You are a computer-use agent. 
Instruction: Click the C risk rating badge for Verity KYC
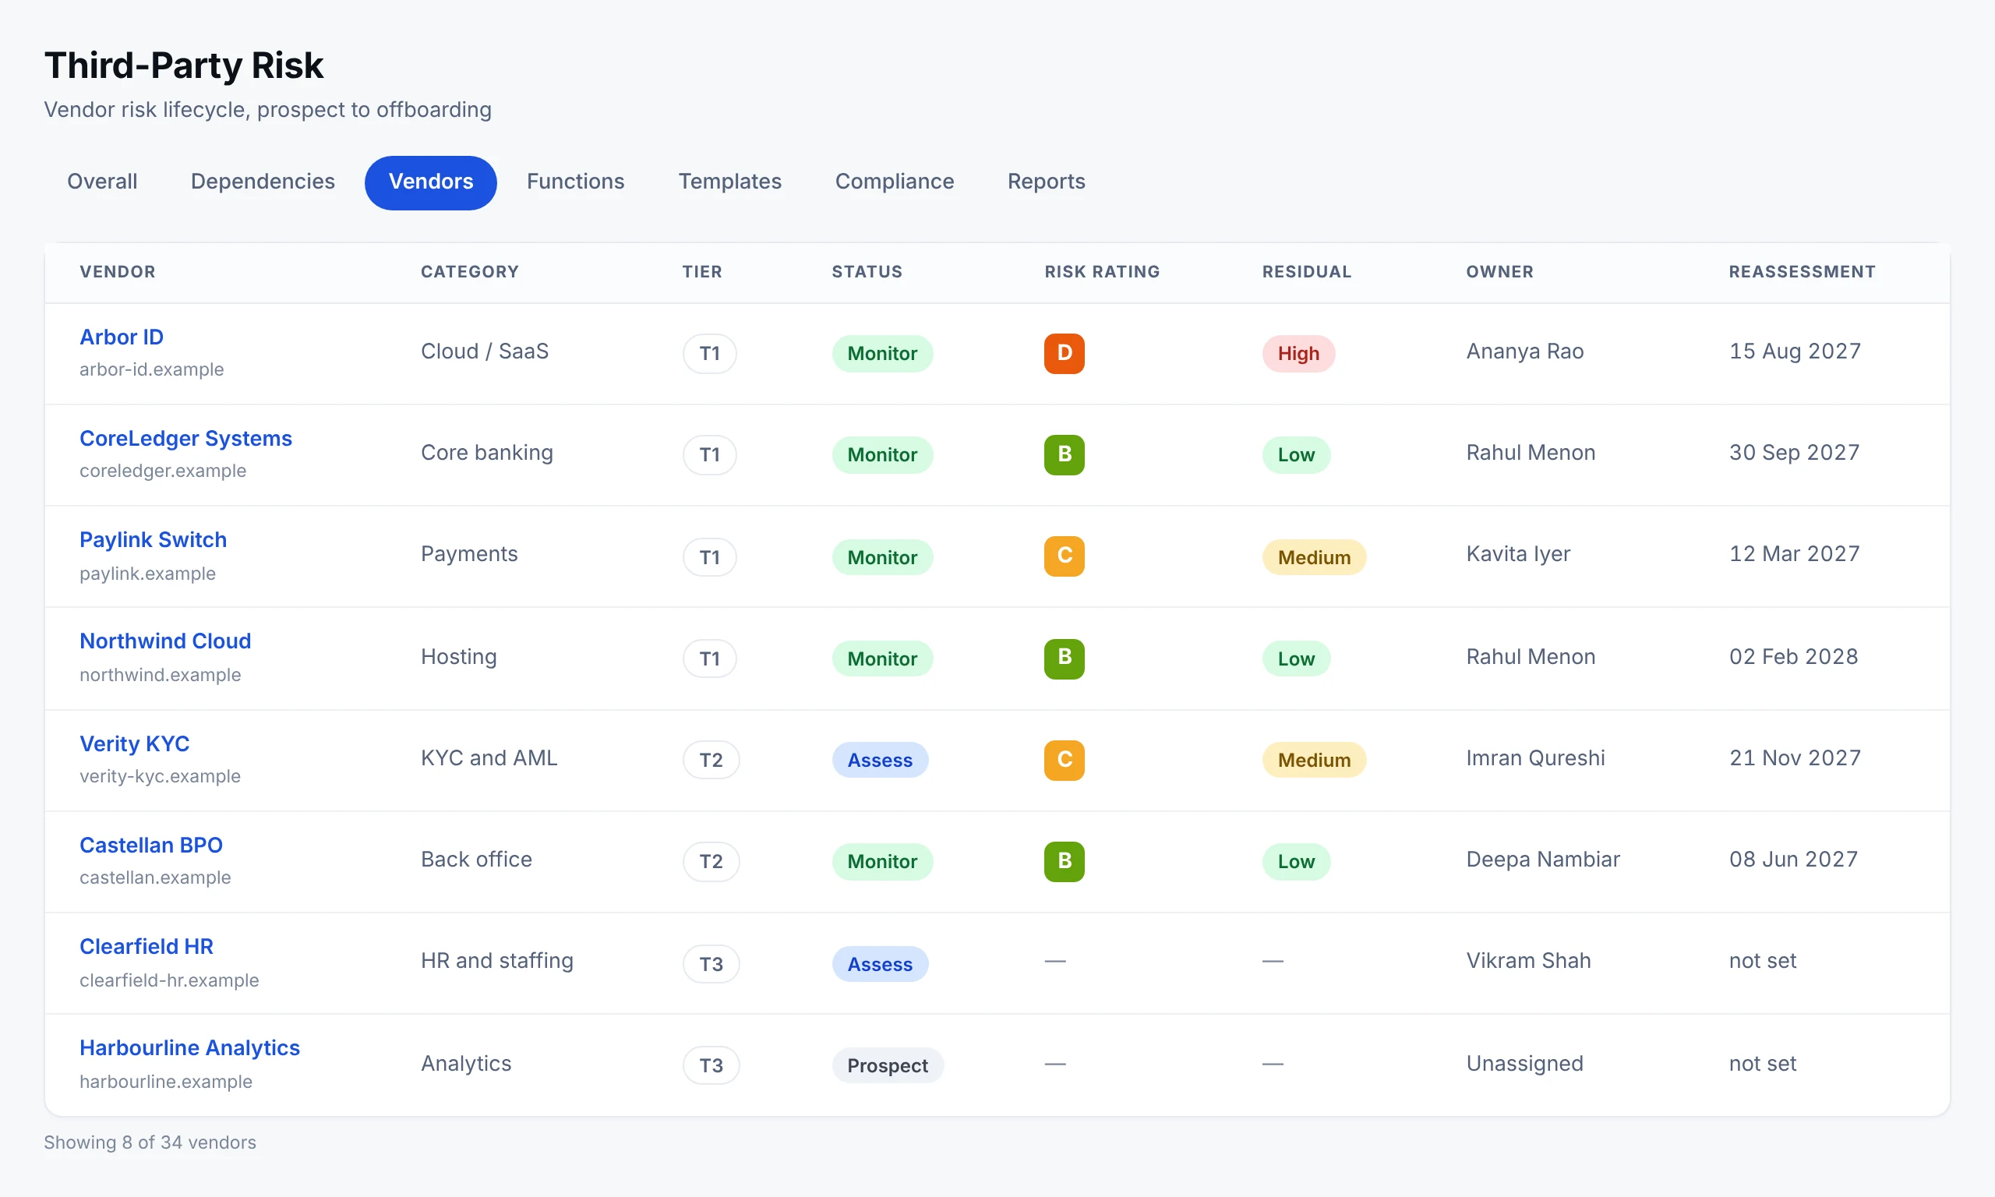[1064, 759]
